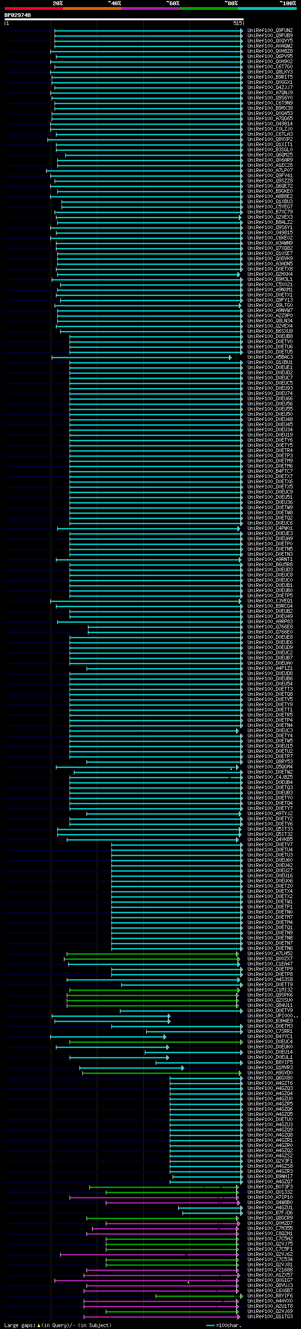
Task: Select label UniRef100_B9MX39
Action: point(269,108)
